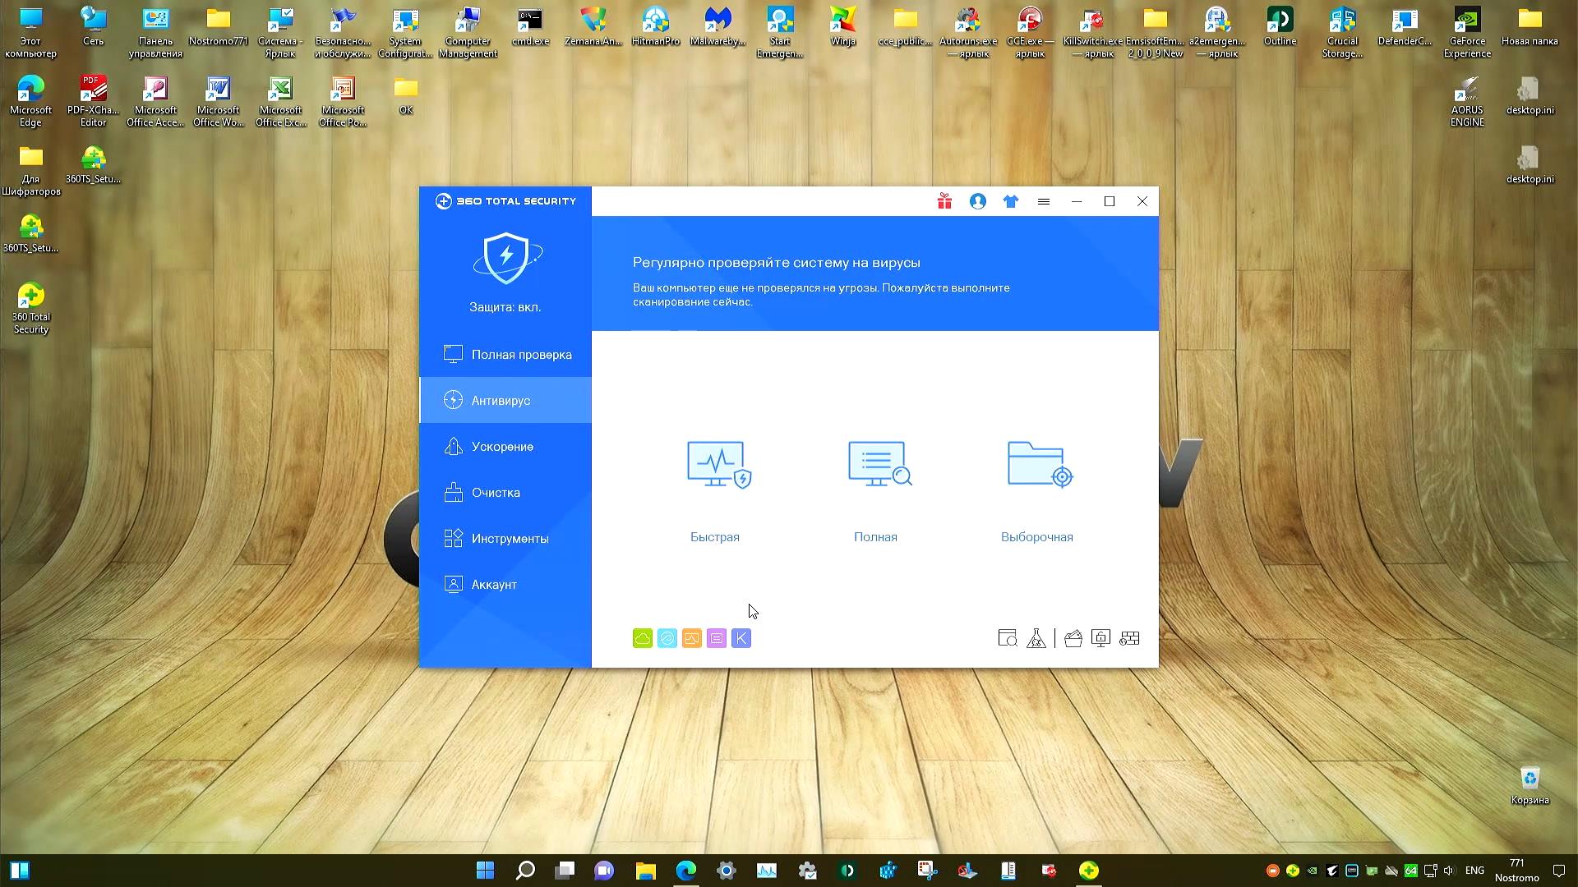Viewport: 1578px width, 887px height.
Task: Open 360 Total Security from the taskbar
Action: pos(1089,870)
